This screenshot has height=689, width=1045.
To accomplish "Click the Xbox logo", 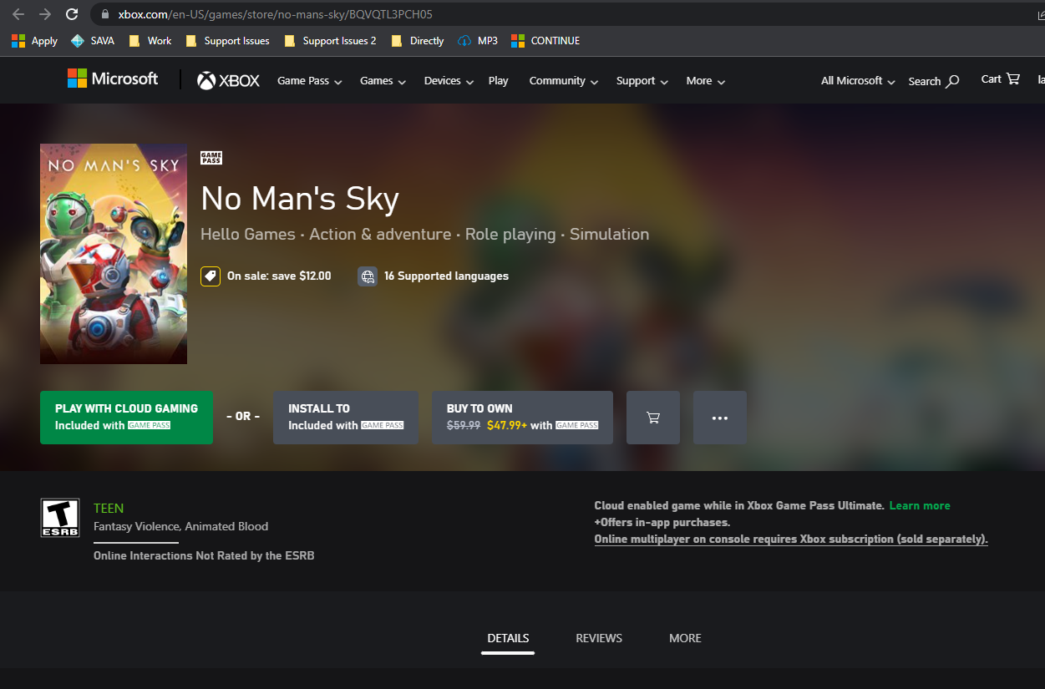I will point(229,81).
